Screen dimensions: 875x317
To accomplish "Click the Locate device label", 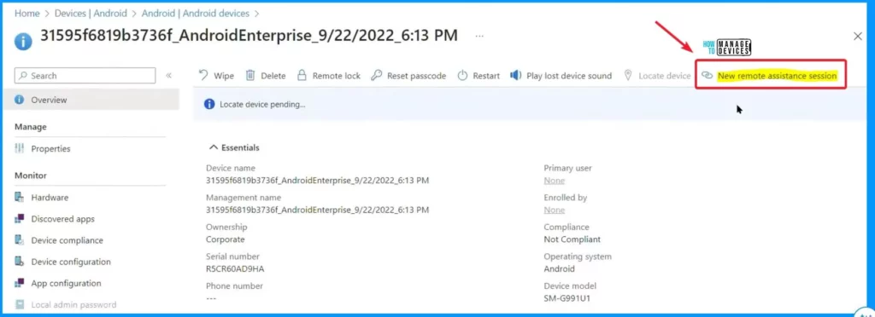I will 665,76.
